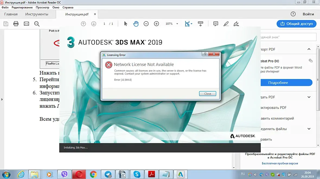Click the tools search field in right panel
This screenshot has height=179, width=320.
[288, 37]
